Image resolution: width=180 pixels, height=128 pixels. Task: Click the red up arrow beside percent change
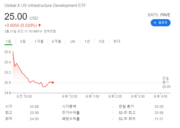pyautogui.click(x=40, y=25)
